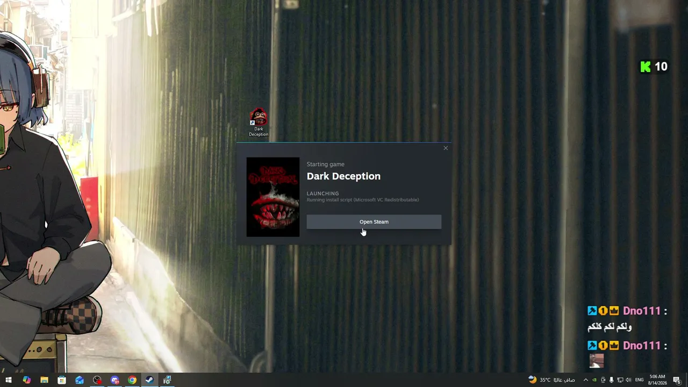Click the Meet Now camera tray icon
Image resolution: width=688 pixels, height=387 pixels.
pyautogui.click(x=603, y=380)
